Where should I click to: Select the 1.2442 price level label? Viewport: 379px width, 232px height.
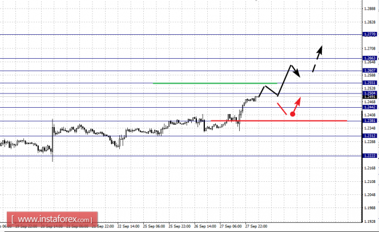370,107
